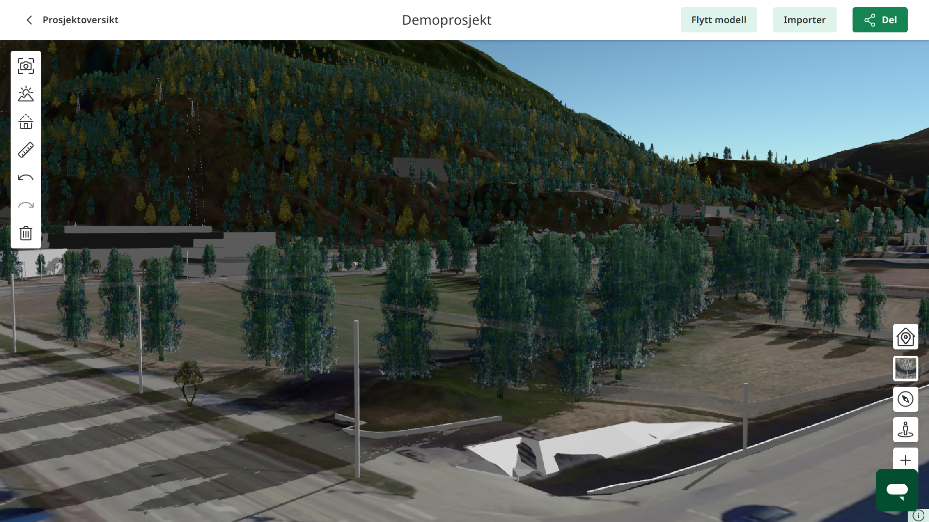Click the trash delete icon
Image resolution: width=929 pixels, height=522 pixels.
point(26,233)
